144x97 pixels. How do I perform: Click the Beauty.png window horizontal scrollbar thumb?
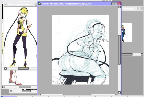point(127,55)
